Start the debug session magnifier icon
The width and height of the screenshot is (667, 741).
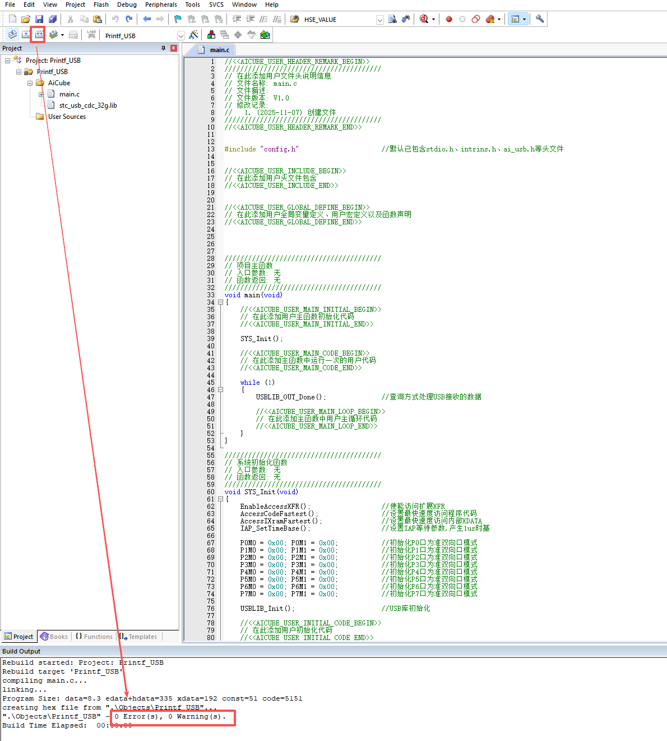coord(424,19)
